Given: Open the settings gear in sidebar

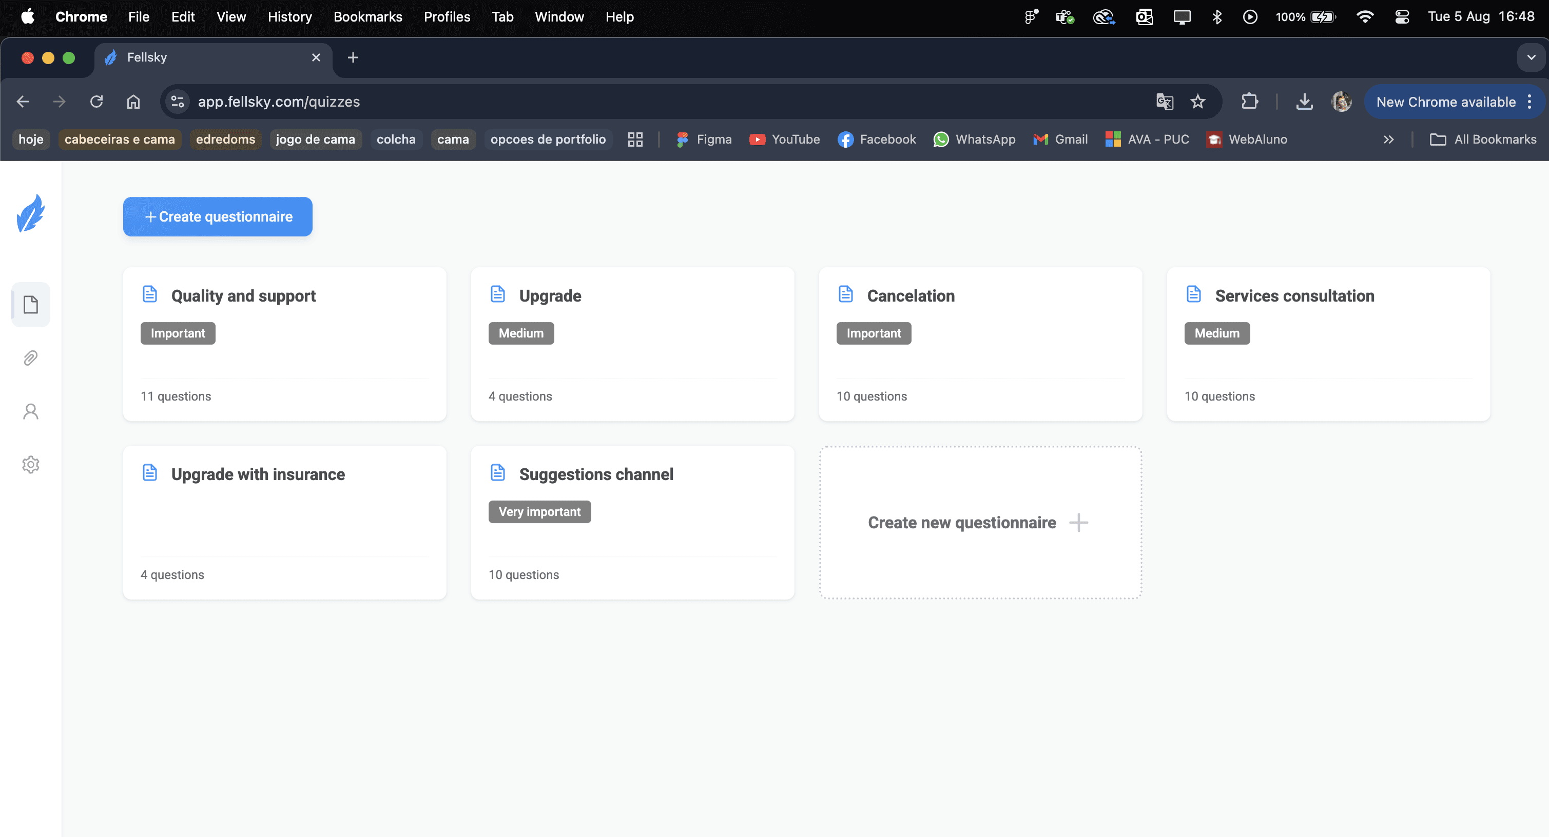Looking at the screenshot, I should coord(31,465).
